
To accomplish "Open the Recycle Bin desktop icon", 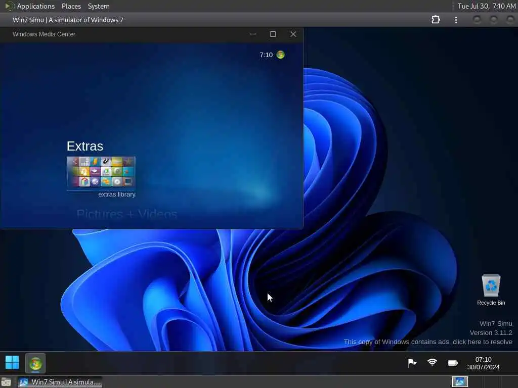I will (491, 290).
